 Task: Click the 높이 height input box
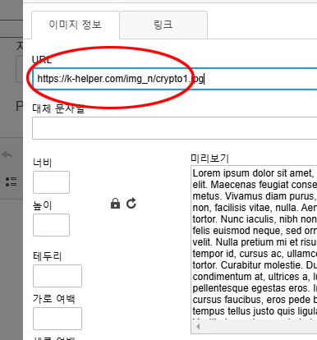(x=51, y=225)
